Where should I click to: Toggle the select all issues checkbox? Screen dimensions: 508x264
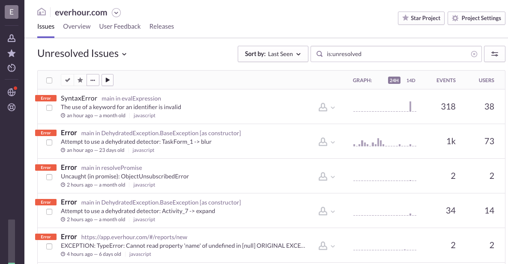[49, 80]
